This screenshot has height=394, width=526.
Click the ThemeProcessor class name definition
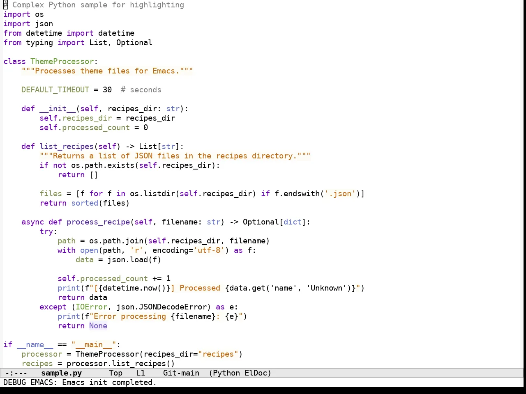coord(62,62)
